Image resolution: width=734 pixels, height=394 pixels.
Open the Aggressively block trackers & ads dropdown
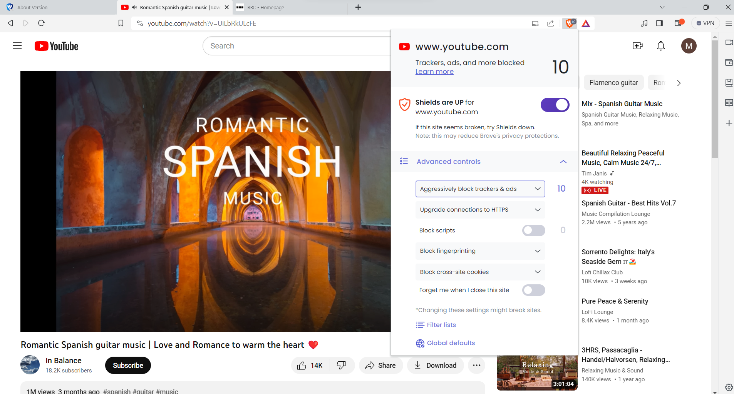pyautogui.click(x=480, y=189)
